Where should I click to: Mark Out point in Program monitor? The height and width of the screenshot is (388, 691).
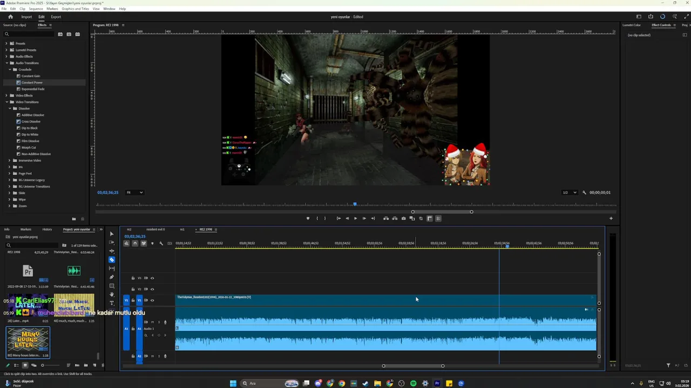click(x=325, y=218)
